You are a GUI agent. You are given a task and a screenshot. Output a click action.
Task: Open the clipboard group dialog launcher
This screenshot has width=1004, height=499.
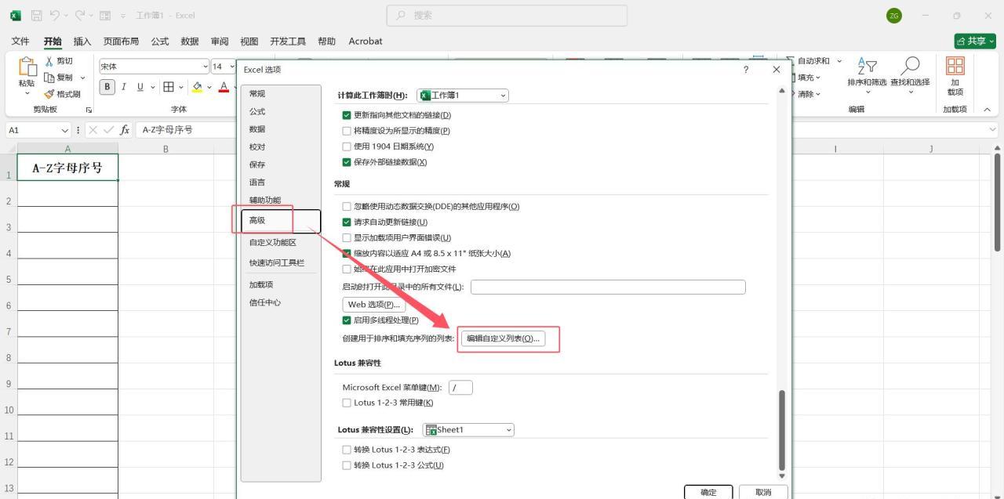pos(89,110)
